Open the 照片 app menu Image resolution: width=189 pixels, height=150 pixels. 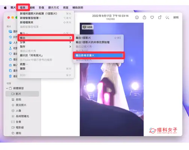(13, 7)
